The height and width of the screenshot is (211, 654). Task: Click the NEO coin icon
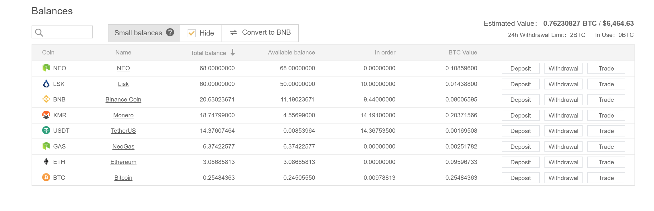tap(46, 68)
